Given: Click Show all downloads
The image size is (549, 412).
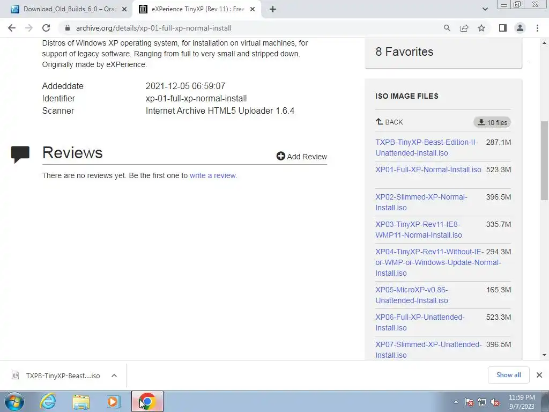Looking at the screenshot, I should (x=508, y=375).
